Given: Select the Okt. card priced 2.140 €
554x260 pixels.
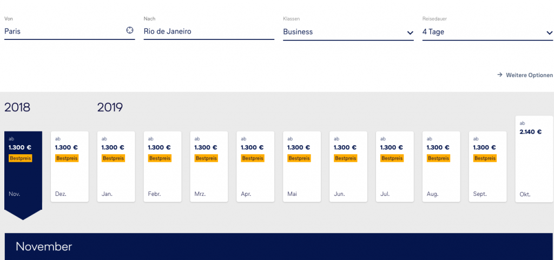Looking at the screenshot, I should click(535, 159).
